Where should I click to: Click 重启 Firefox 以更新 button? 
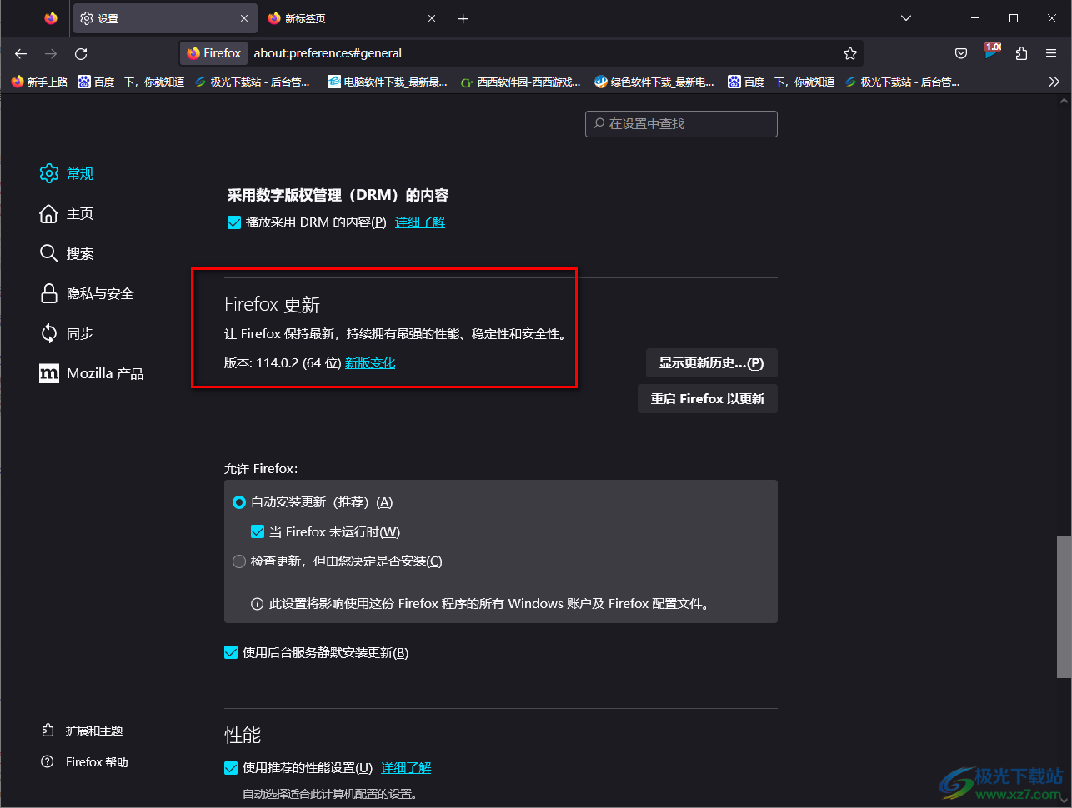708,399
